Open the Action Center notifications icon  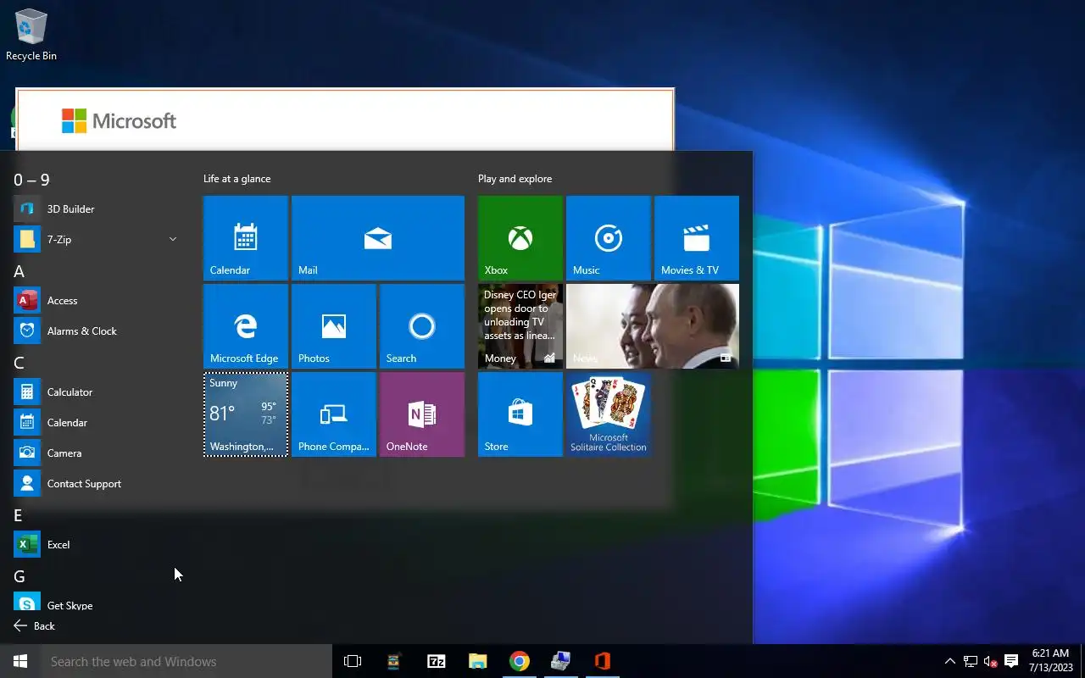click(1011, 661)
